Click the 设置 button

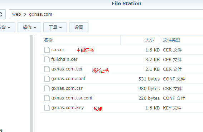pos(79,27)
